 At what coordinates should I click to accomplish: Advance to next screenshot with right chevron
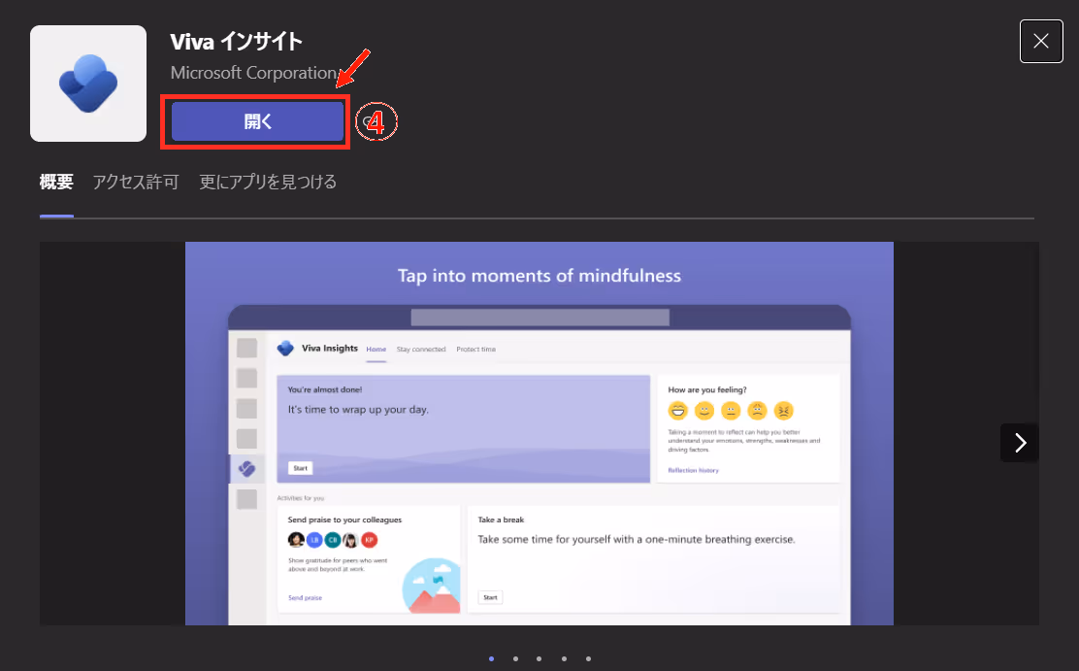[x=1020, y=442]
